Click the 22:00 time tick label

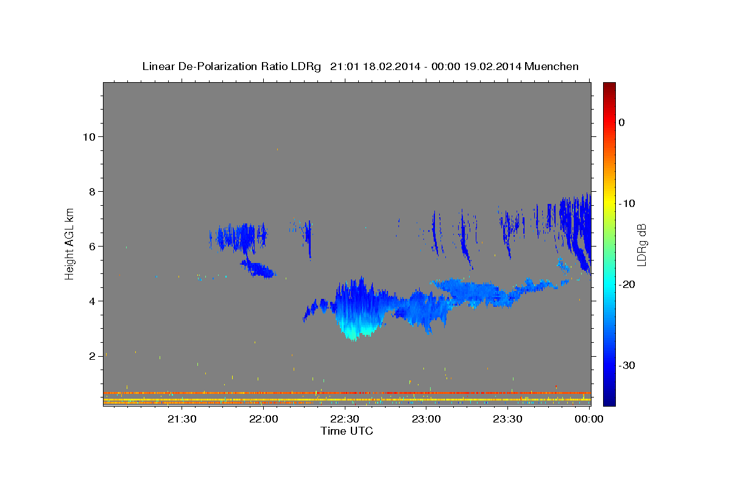pyautogui.click(x=263, y=419)
